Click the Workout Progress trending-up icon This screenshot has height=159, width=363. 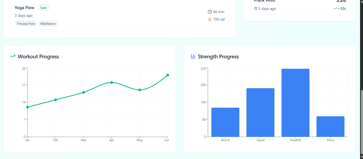click(x=13, y=56)
